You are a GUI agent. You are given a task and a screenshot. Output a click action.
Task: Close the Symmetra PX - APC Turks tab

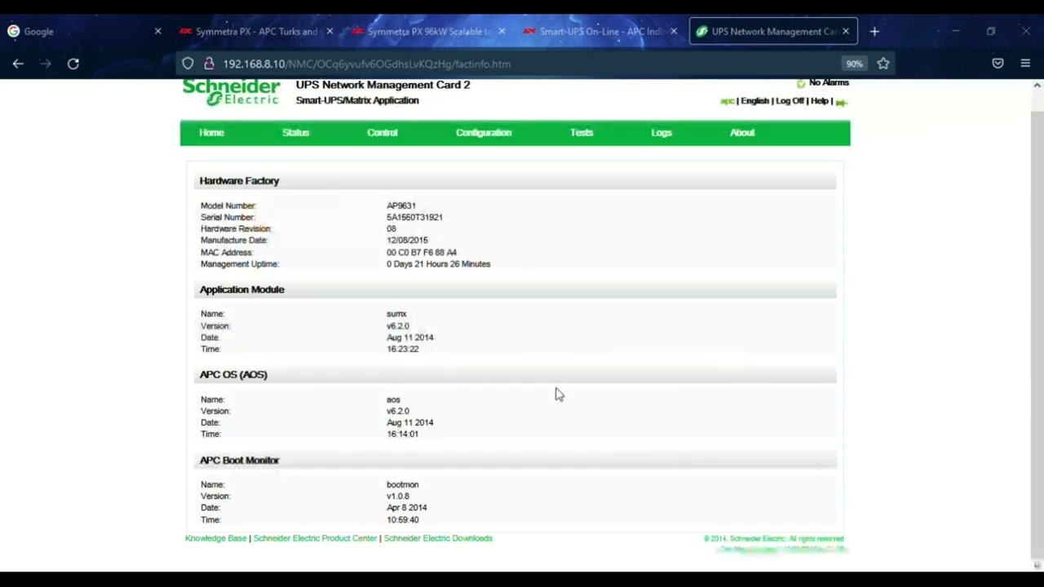coord(330,31)
